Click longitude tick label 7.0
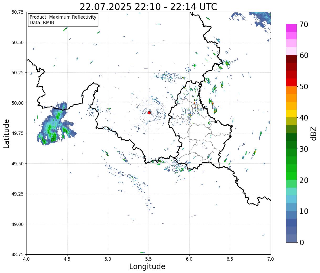320x273 pixels. point(271,259)
